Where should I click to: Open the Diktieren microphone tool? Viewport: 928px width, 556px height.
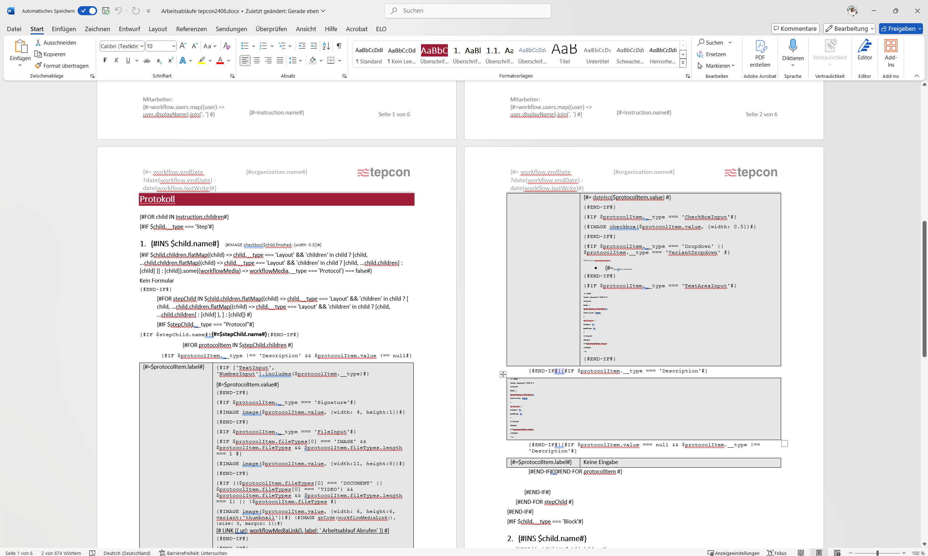[793, 47]
